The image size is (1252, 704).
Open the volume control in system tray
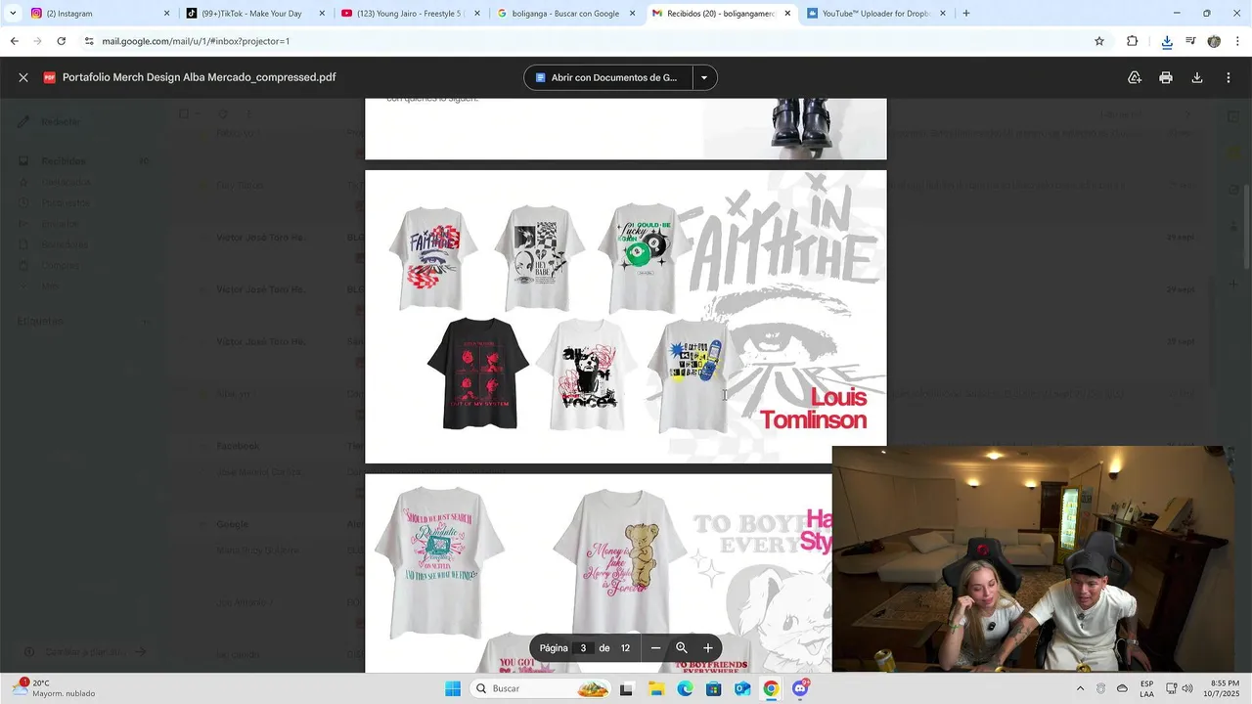click(x=1187, y=688)
